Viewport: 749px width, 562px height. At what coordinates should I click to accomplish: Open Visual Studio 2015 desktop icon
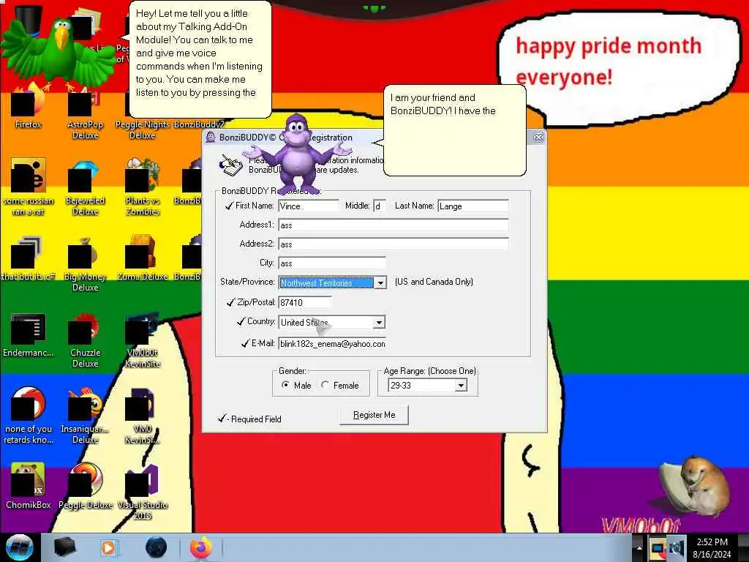(x=143, y=492)
